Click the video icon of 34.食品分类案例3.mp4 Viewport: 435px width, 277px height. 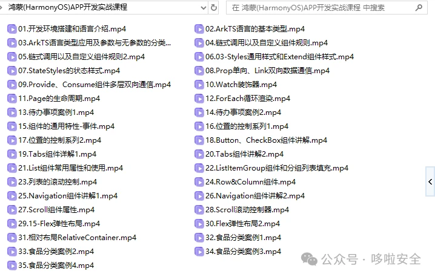199,252
